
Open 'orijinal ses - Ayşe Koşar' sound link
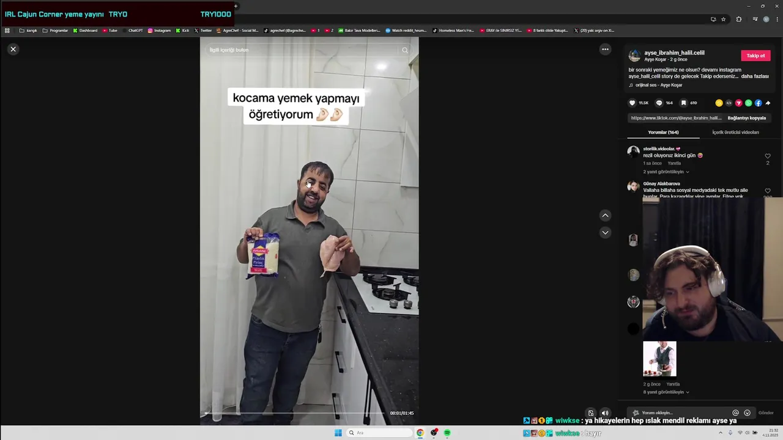(659, 85)
